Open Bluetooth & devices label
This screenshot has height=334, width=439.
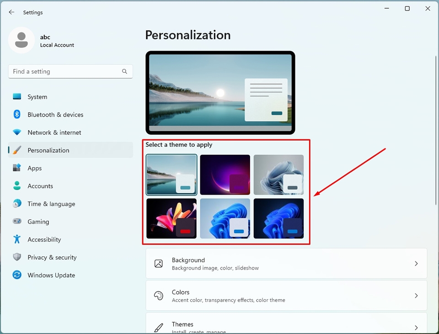pos(55,115)
